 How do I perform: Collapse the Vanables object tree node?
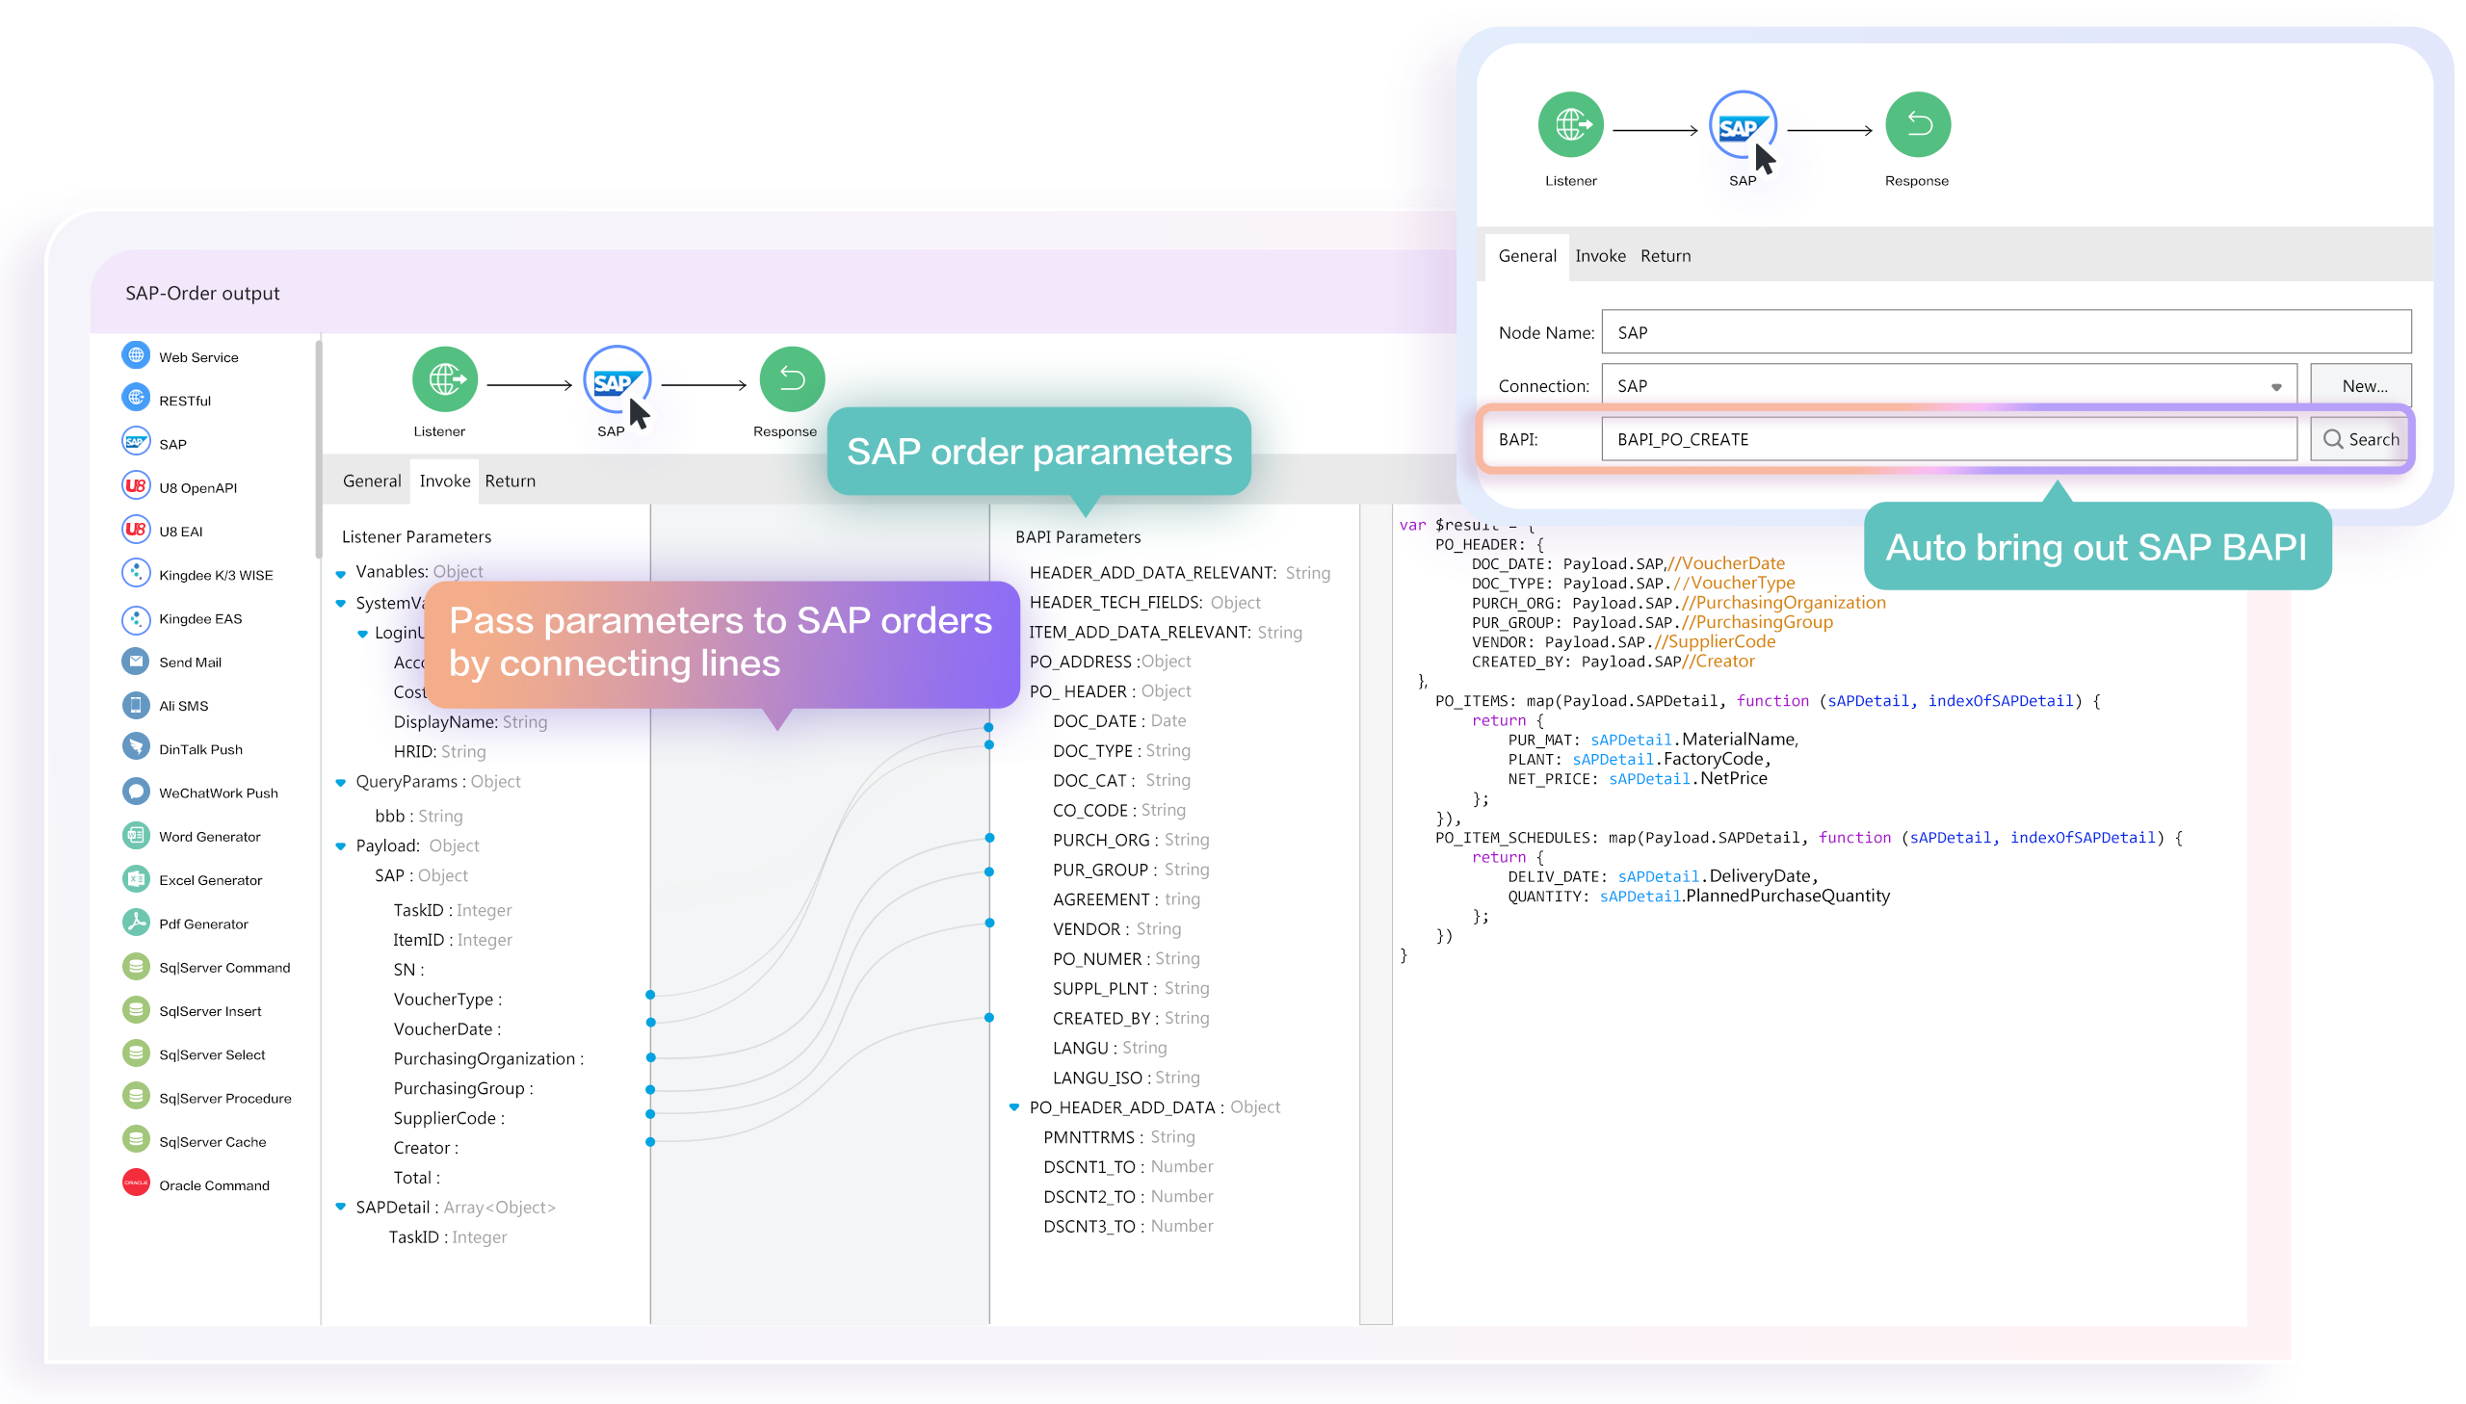[340, 574]
